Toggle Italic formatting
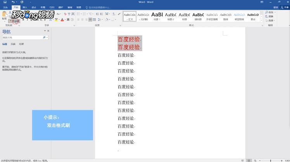 [x=28, y=20]
